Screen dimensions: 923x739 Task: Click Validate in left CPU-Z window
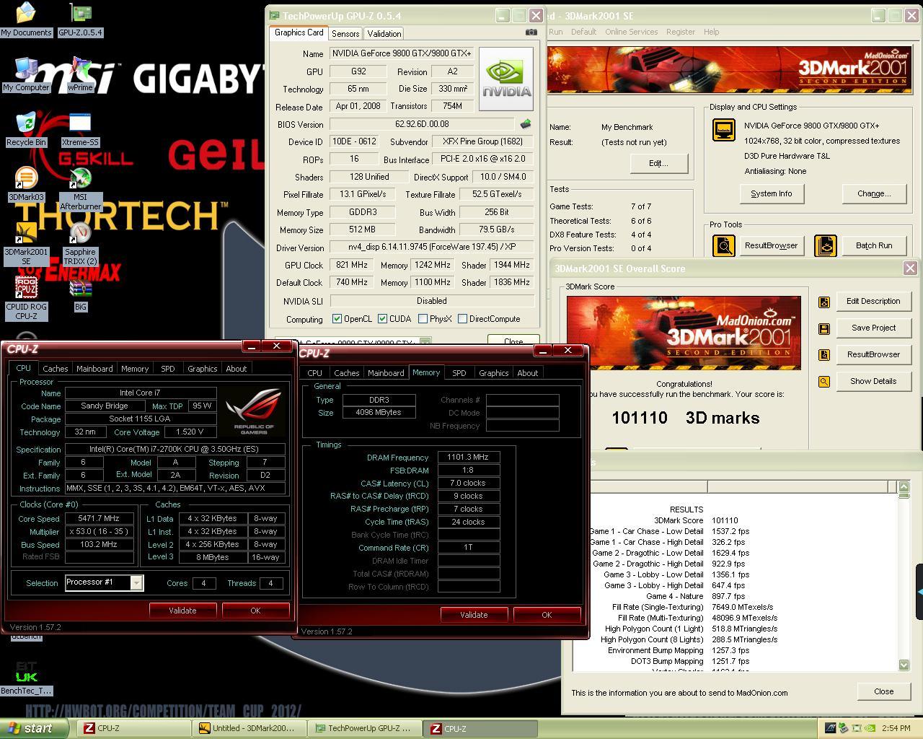click(182, 611)
